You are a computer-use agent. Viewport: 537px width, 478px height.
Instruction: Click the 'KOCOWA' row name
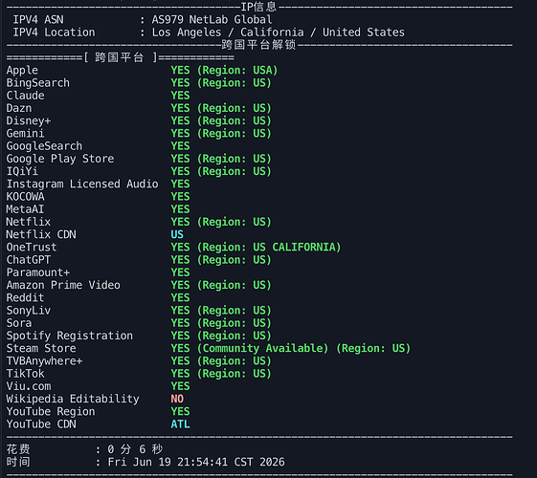coord(25,197)
